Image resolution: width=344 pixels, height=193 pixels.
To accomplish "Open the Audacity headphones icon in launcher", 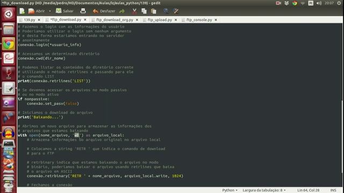I will (9, 132).
